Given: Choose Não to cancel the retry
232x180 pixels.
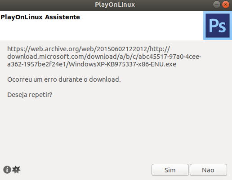Looking at the screenshot, I should pos(208,170).
